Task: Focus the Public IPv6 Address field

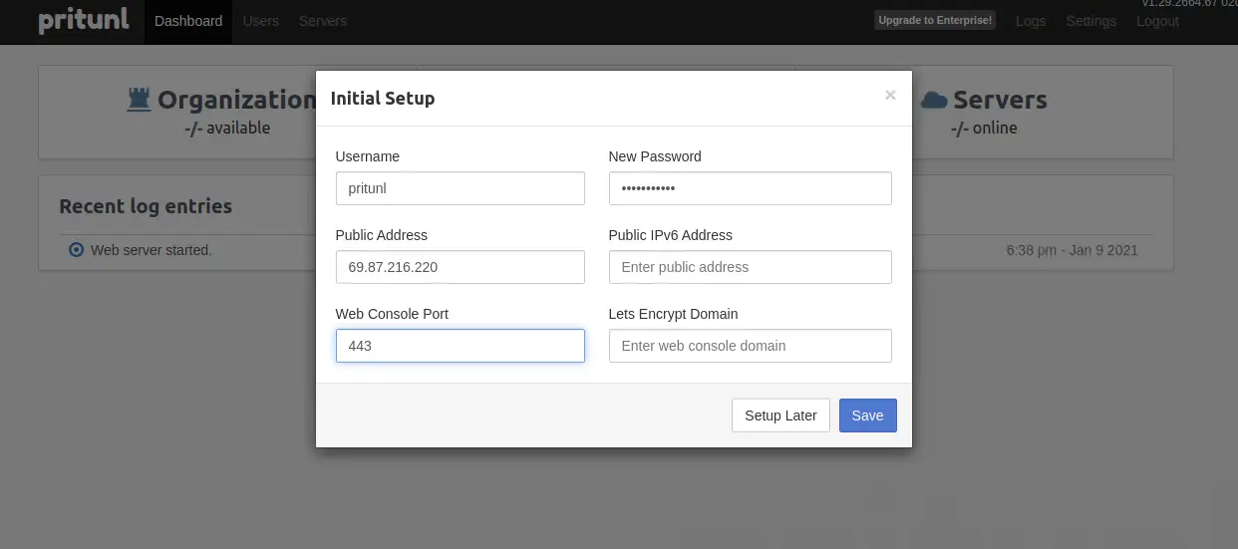Action: point(750,267)
